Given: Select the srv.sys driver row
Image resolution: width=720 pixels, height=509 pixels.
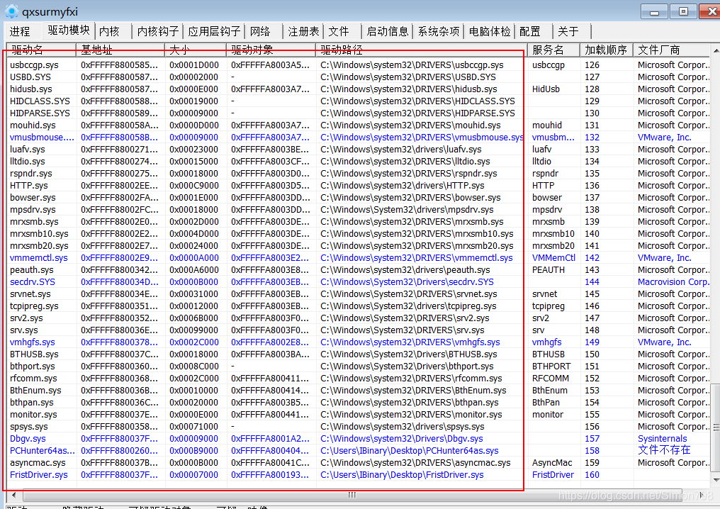Looking at the screenshot, I should [x=359, y=330].
